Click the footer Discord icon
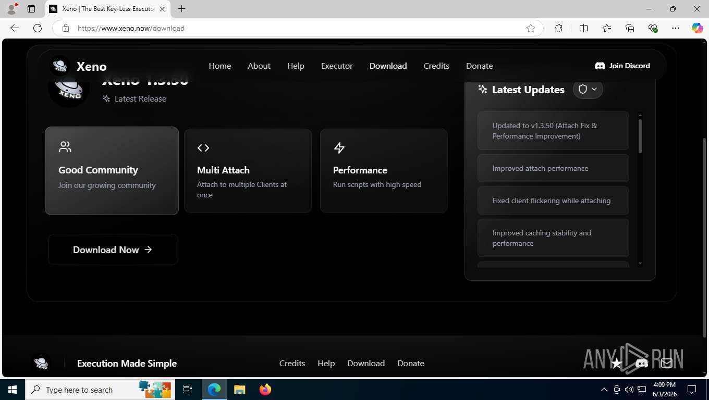 (642, 363)
